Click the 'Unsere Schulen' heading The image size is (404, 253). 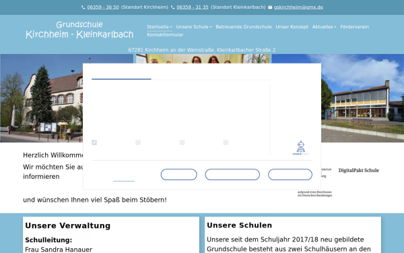[x=239, y=225]
